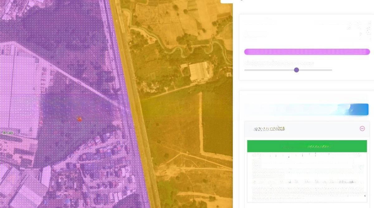Click the white tab at map top edge
The image size is (374, 208).
point(227,1)
